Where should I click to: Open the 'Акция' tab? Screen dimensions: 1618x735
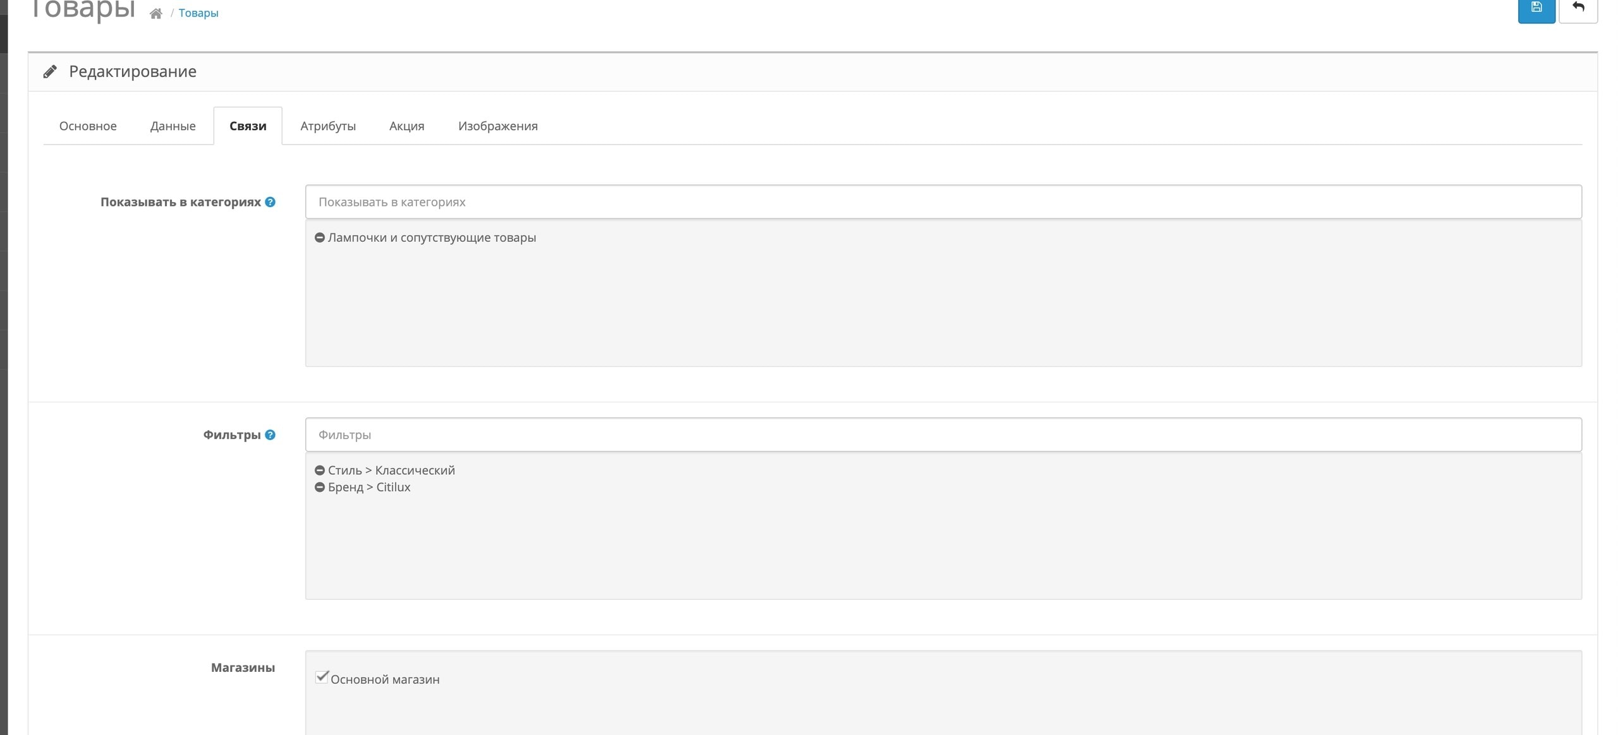click(x=406, y=126)
